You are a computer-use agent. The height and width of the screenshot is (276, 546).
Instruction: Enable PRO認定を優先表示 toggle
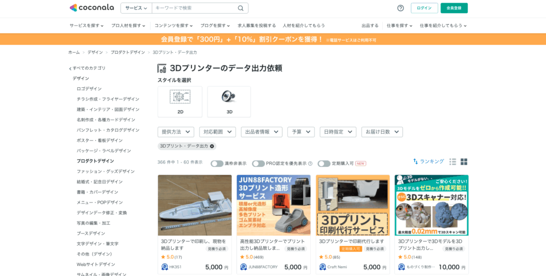tap(258, 164)
